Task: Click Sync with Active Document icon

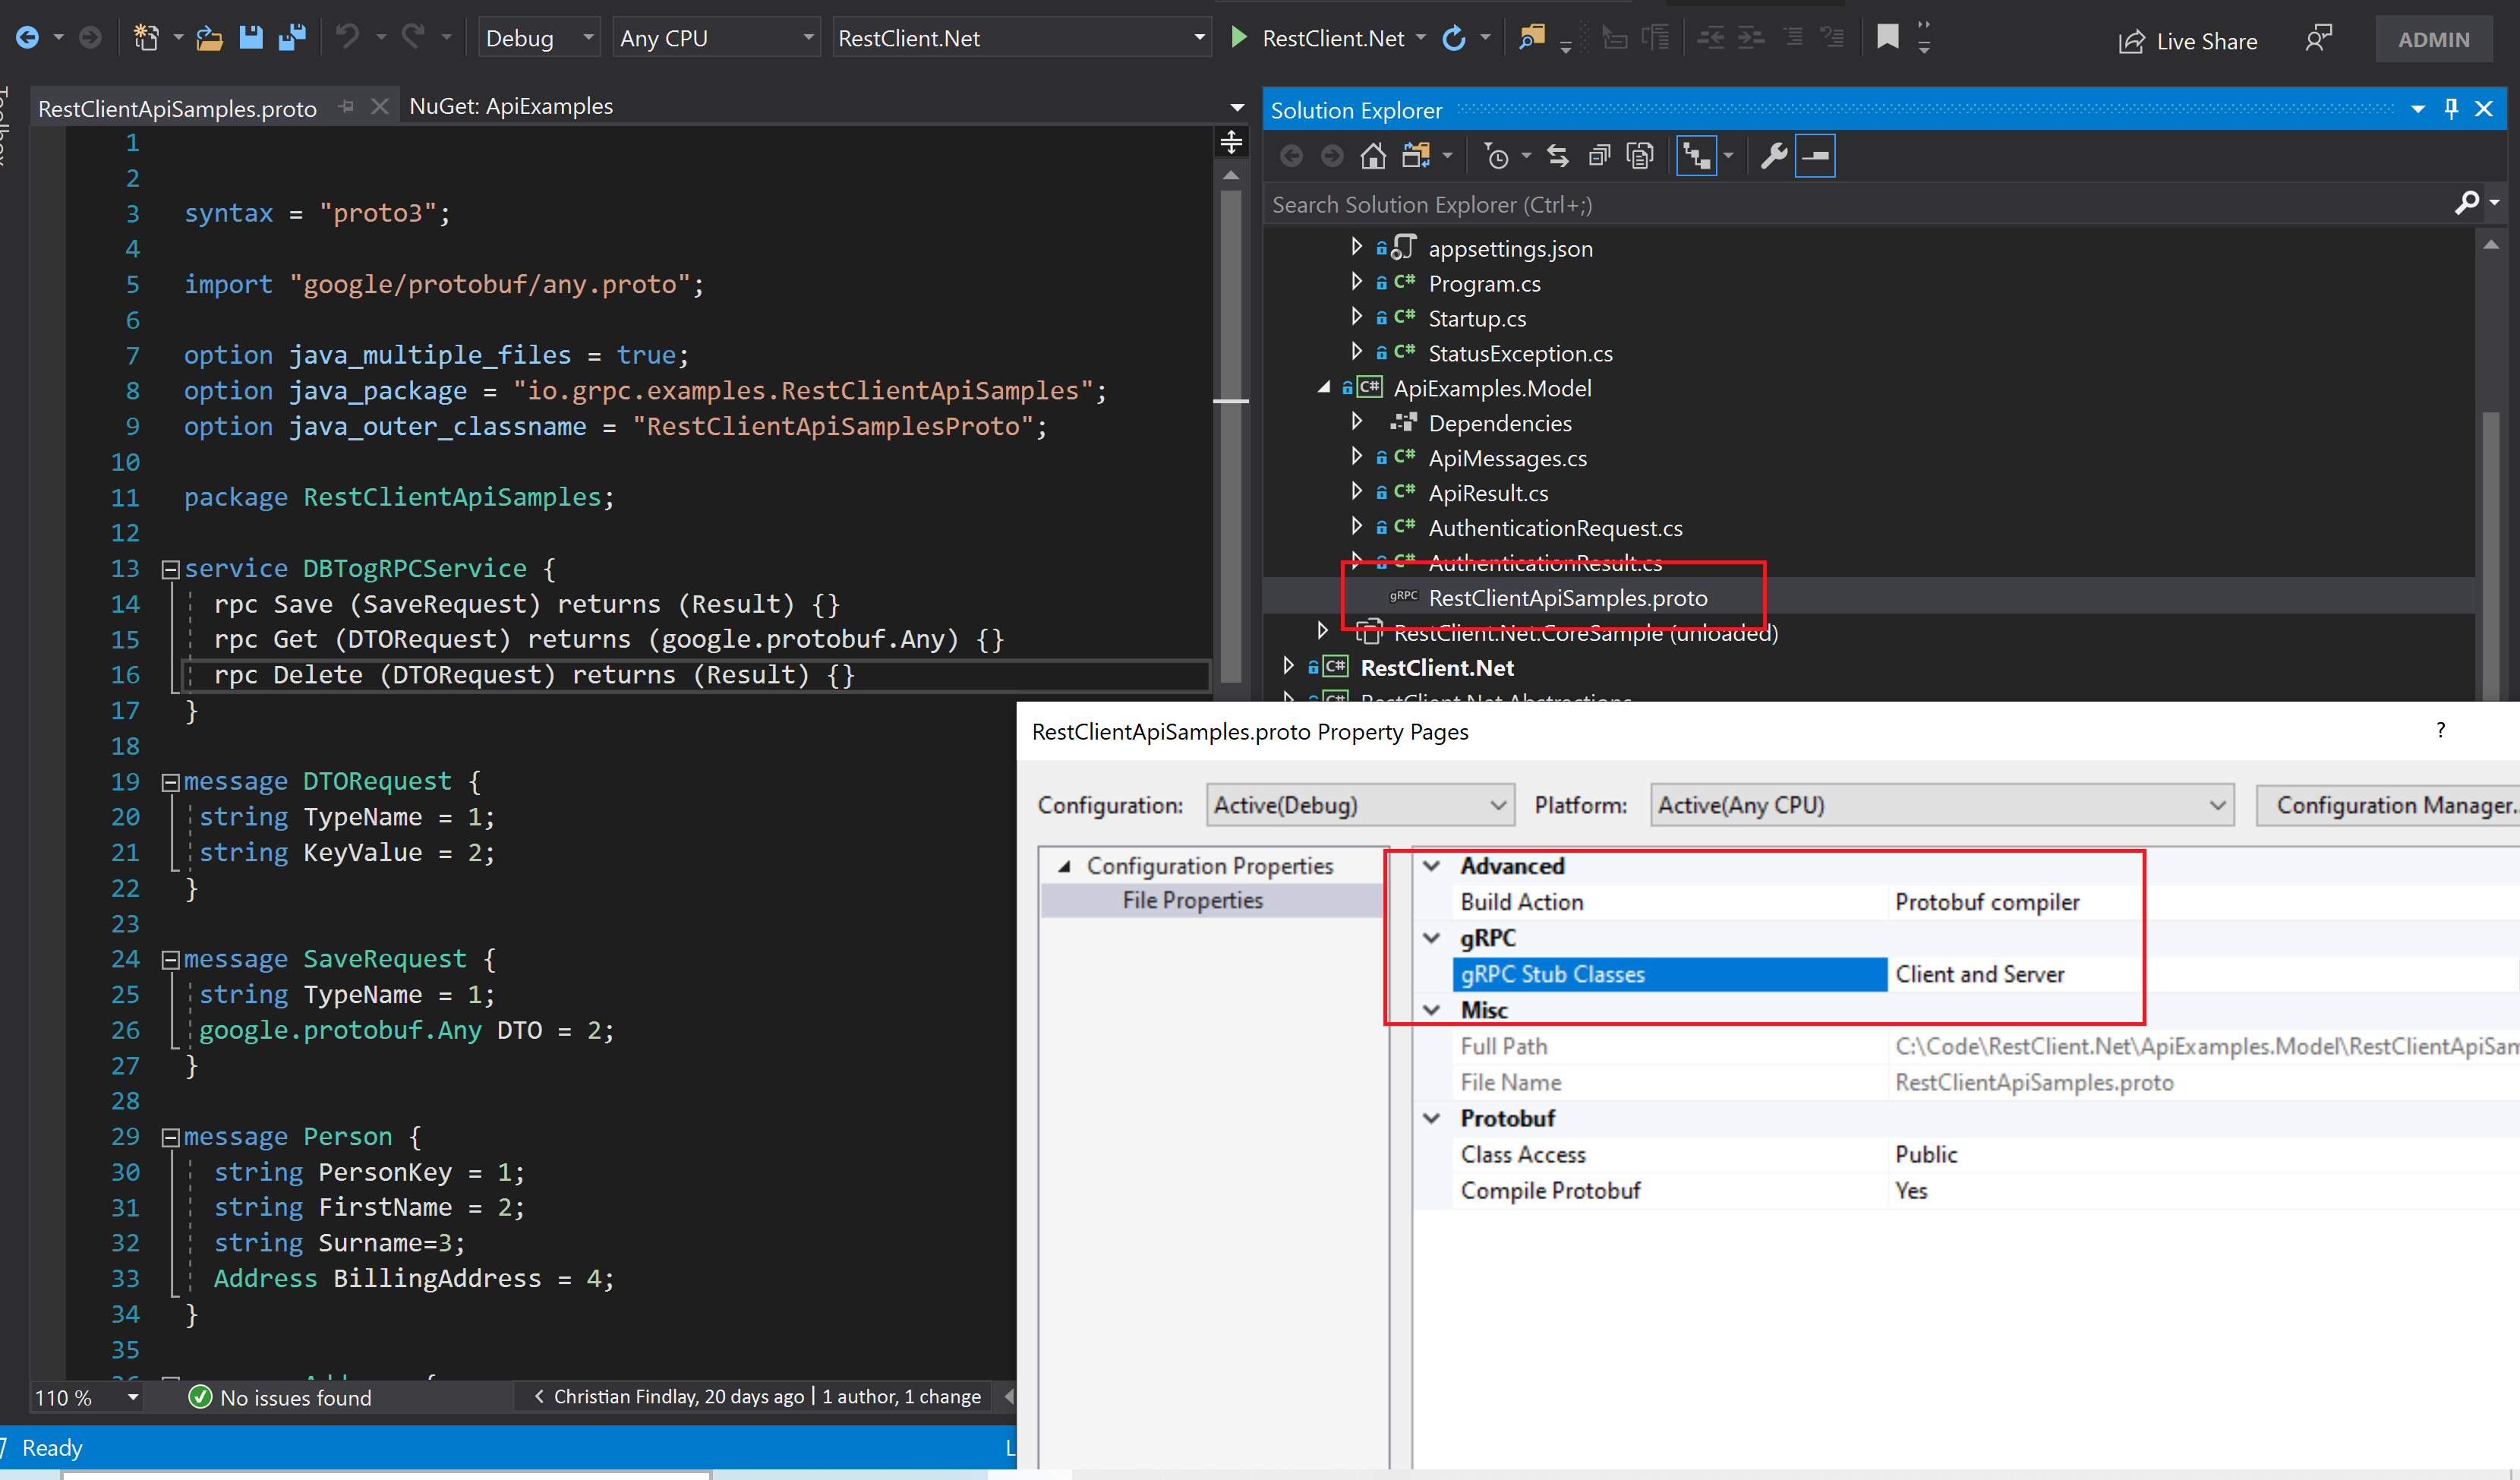Action: pyautogui.click(x=1558, y=156)
